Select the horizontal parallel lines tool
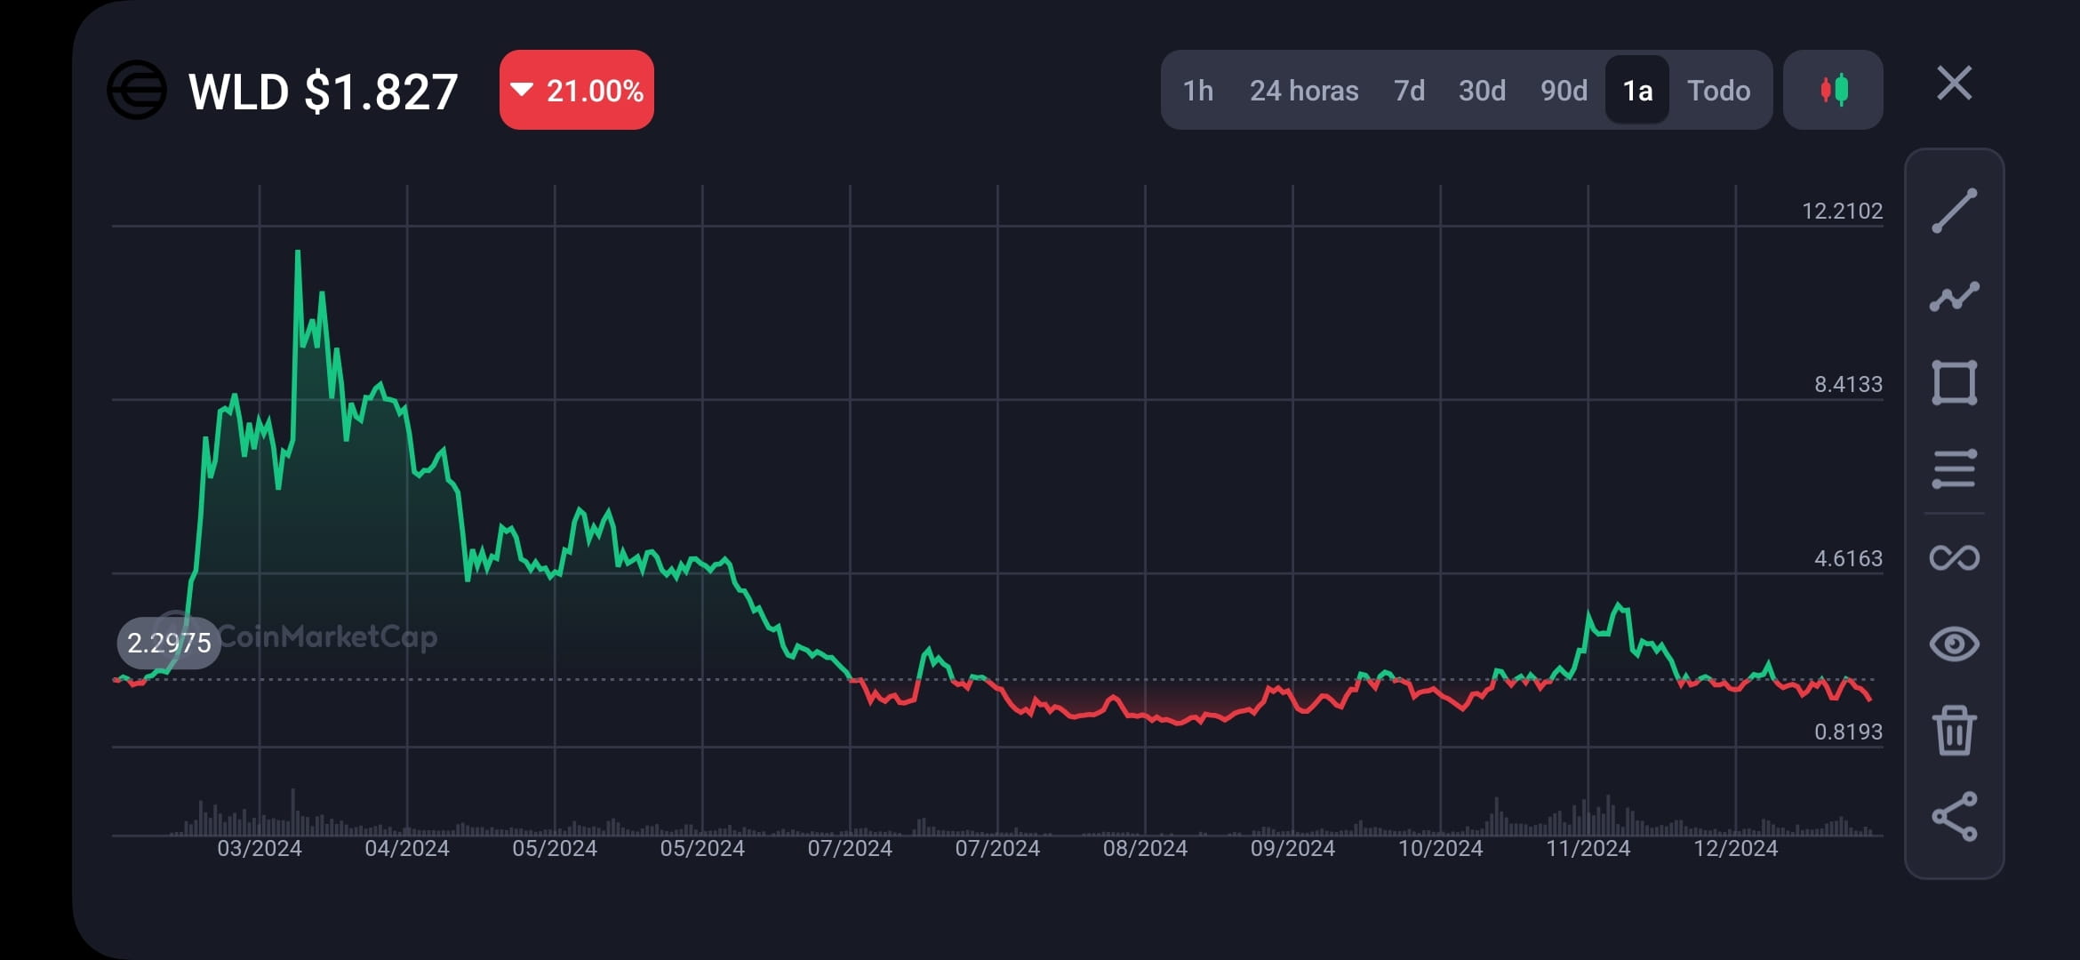Screen dimensions: 2080x960 click(x=1954, y=469)
